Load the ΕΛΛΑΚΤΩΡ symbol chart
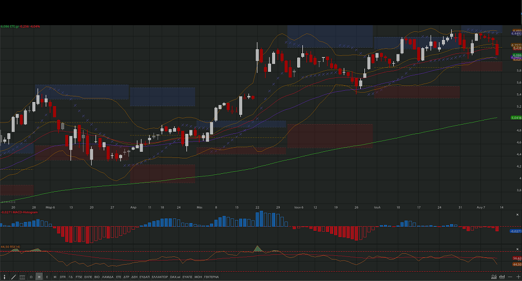Viewport: 522px width, 281px height. (160, 277)
